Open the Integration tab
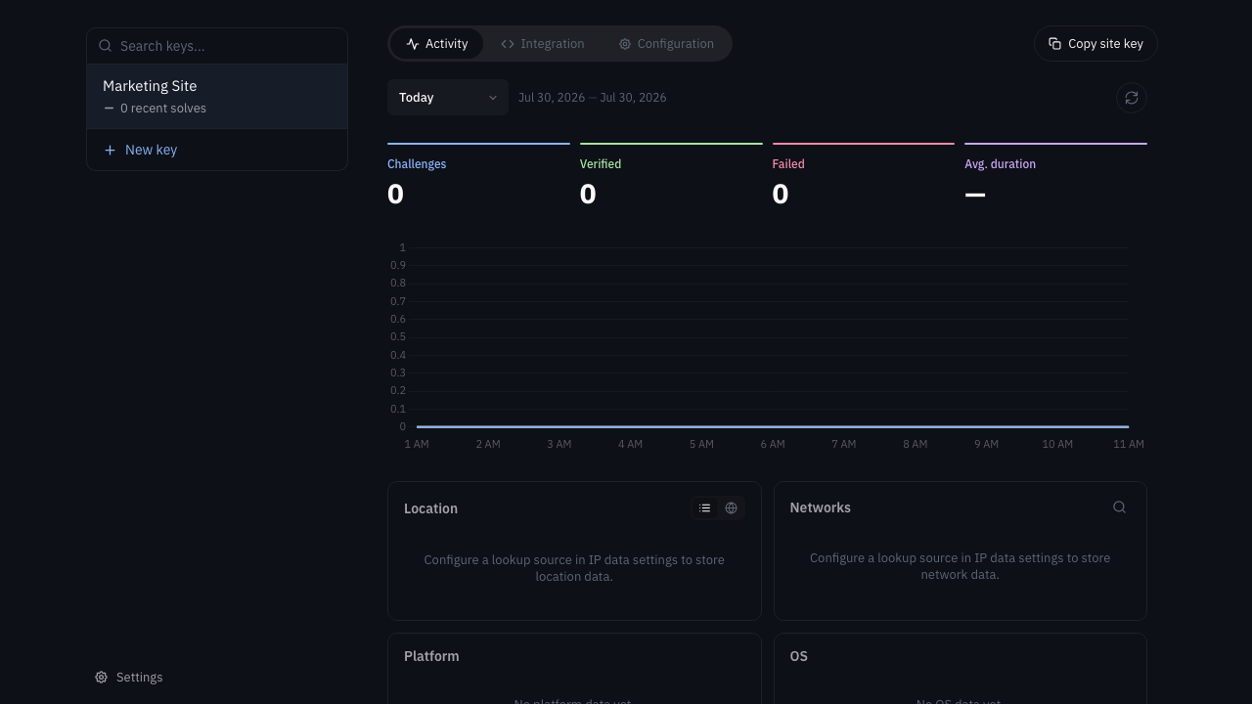 tap(543, 44)
